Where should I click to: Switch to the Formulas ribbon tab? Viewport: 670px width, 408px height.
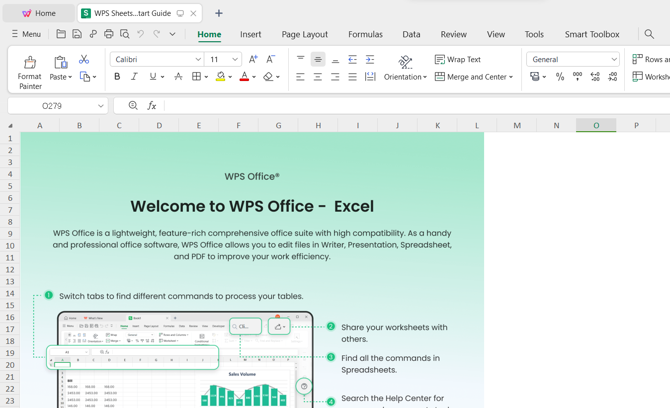(365, 34)
